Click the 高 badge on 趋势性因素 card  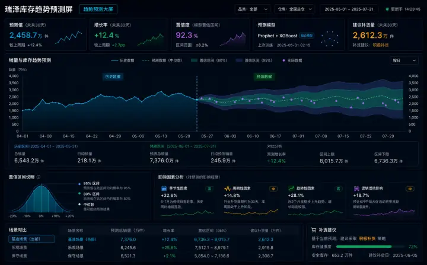click(338, 189)
